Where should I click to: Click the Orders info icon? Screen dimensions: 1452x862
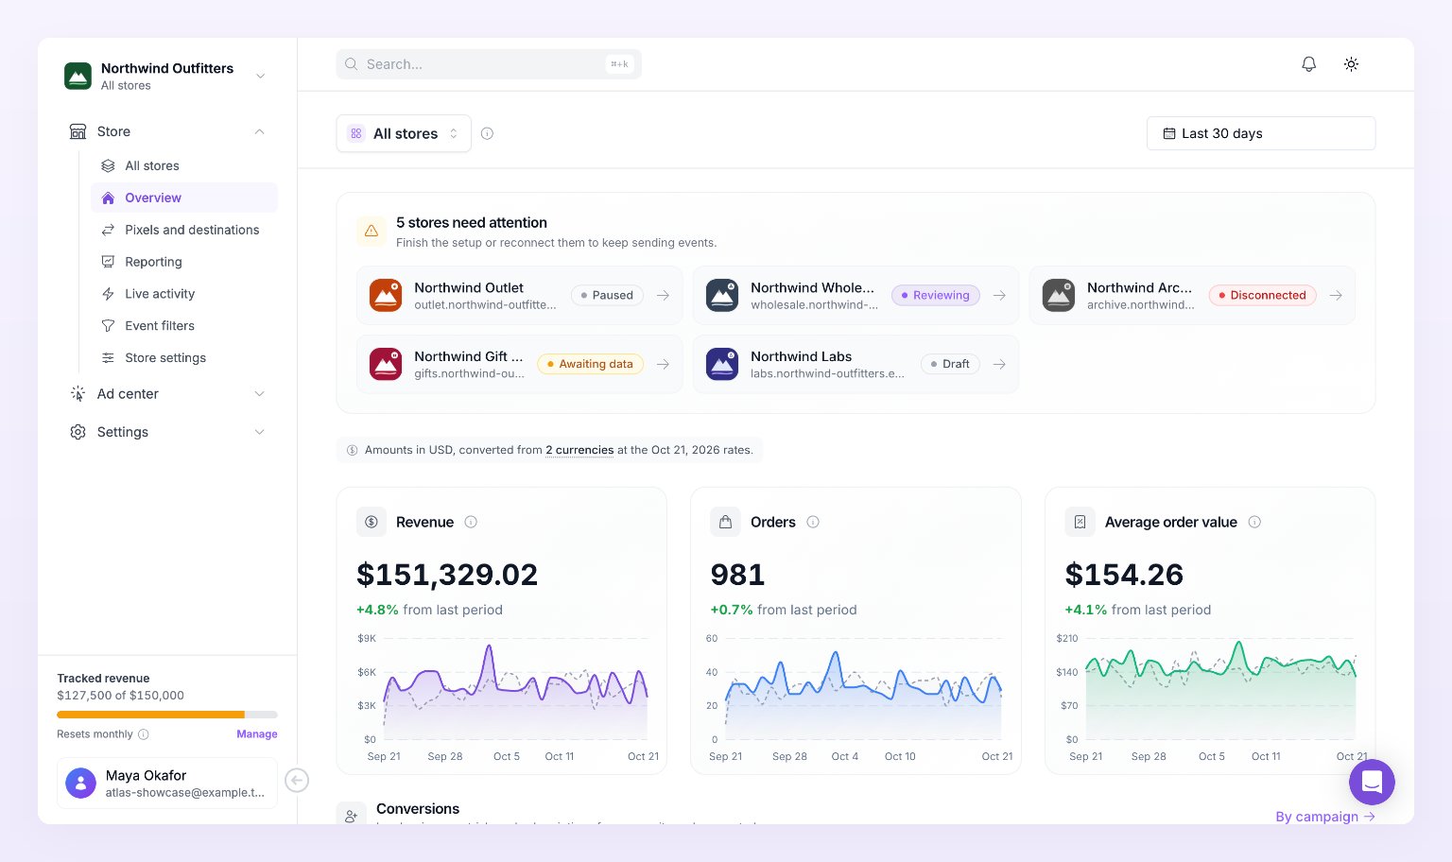813,522
